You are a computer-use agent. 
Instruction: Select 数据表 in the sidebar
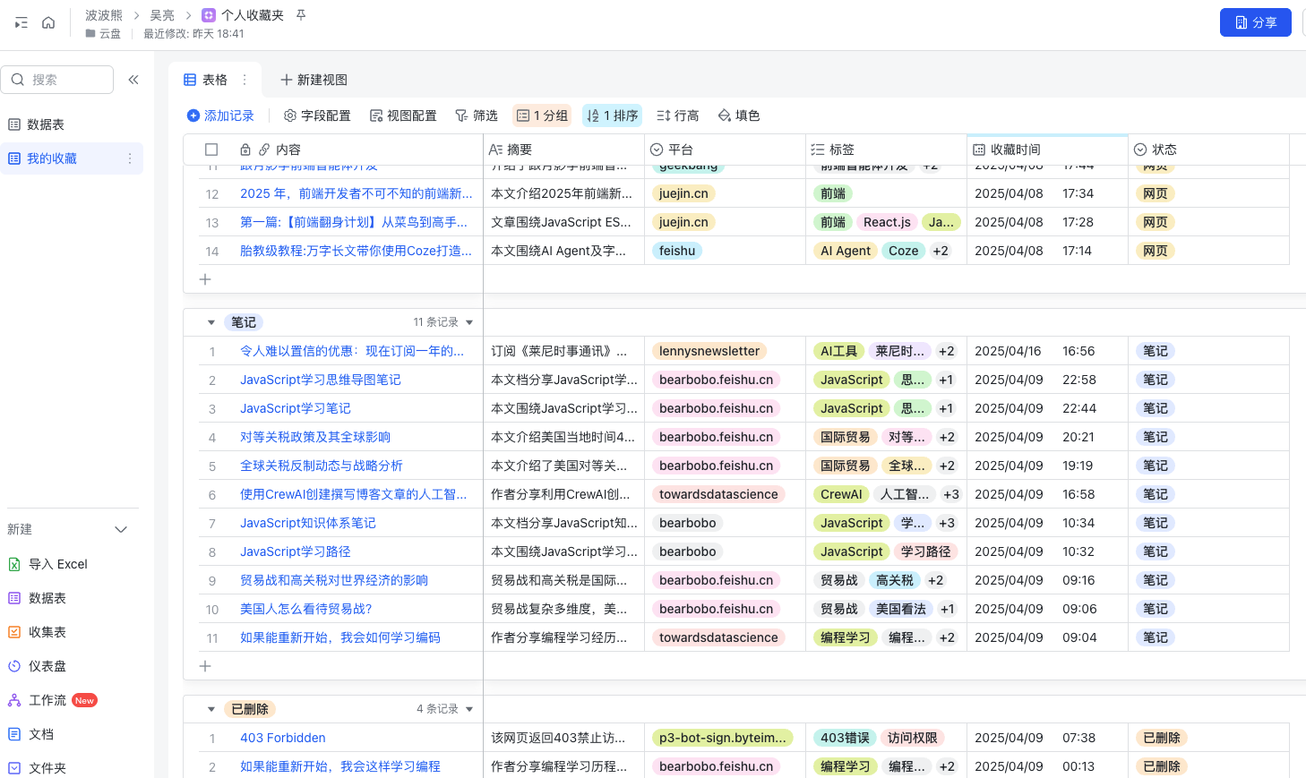click(45, 124)
